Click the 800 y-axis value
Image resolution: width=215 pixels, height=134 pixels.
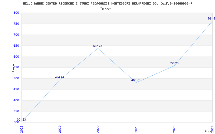pyautogui.click(x=16, y=13)
